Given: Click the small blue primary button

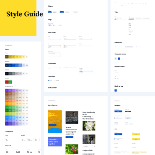Looking at the screenshot, I should [128, 111].
